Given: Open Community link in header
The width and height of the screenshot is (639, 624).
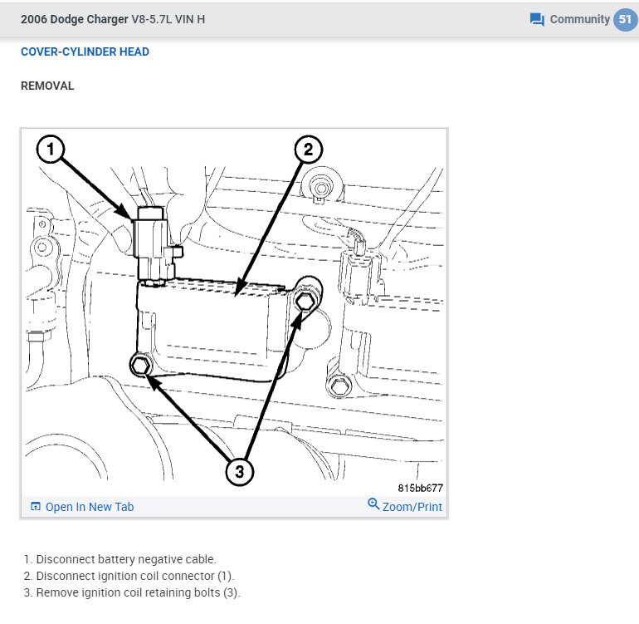Looking at the screenshot, I should click(x=579, y=19).
